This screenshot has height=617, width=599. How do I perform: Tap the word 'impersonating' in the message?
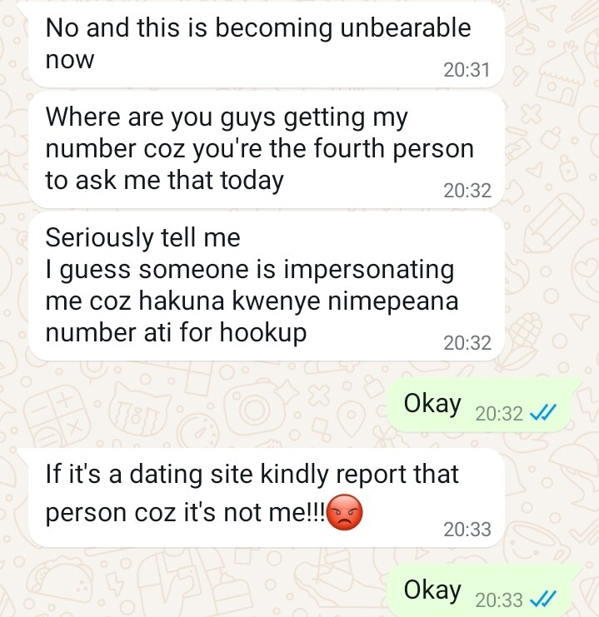tap(368, 271)
